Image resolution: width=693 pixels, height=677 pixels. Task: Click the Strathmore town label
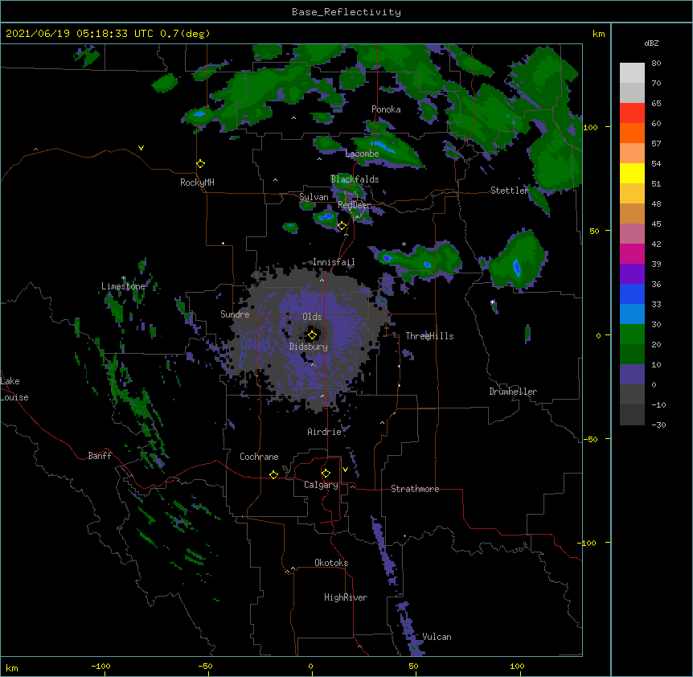pyautogui.click(x=415, y=489)
